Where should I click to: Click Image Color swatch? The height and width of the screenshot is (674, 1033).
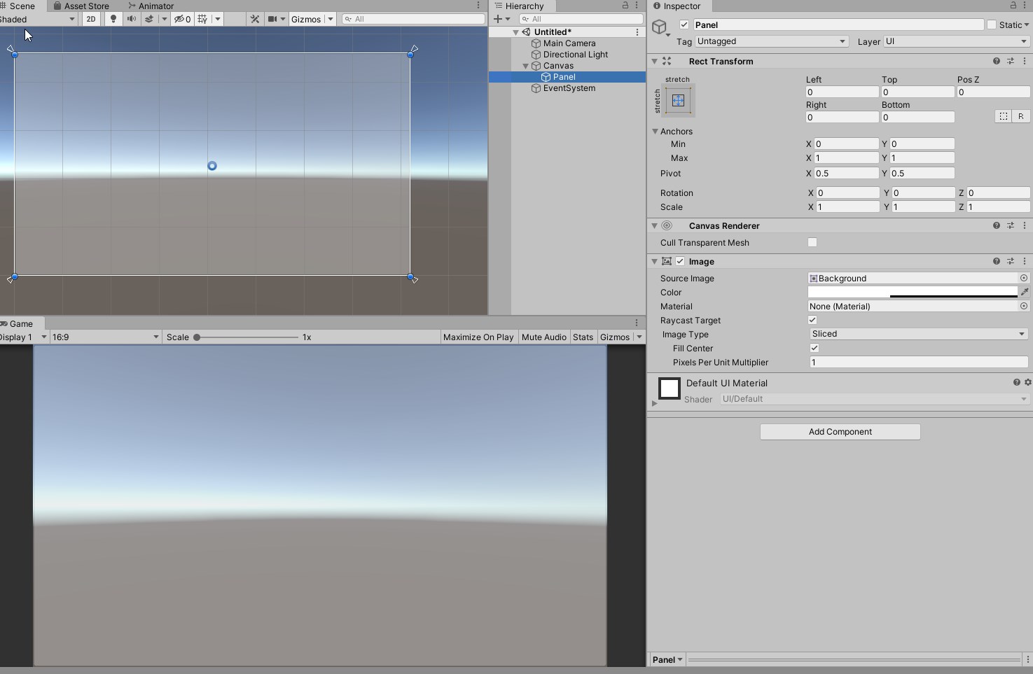coord(913,292)
